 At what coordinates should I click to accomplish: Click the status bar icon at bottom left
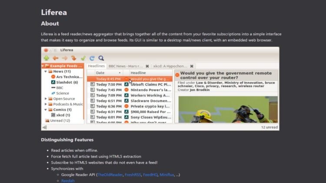(45, 127)
